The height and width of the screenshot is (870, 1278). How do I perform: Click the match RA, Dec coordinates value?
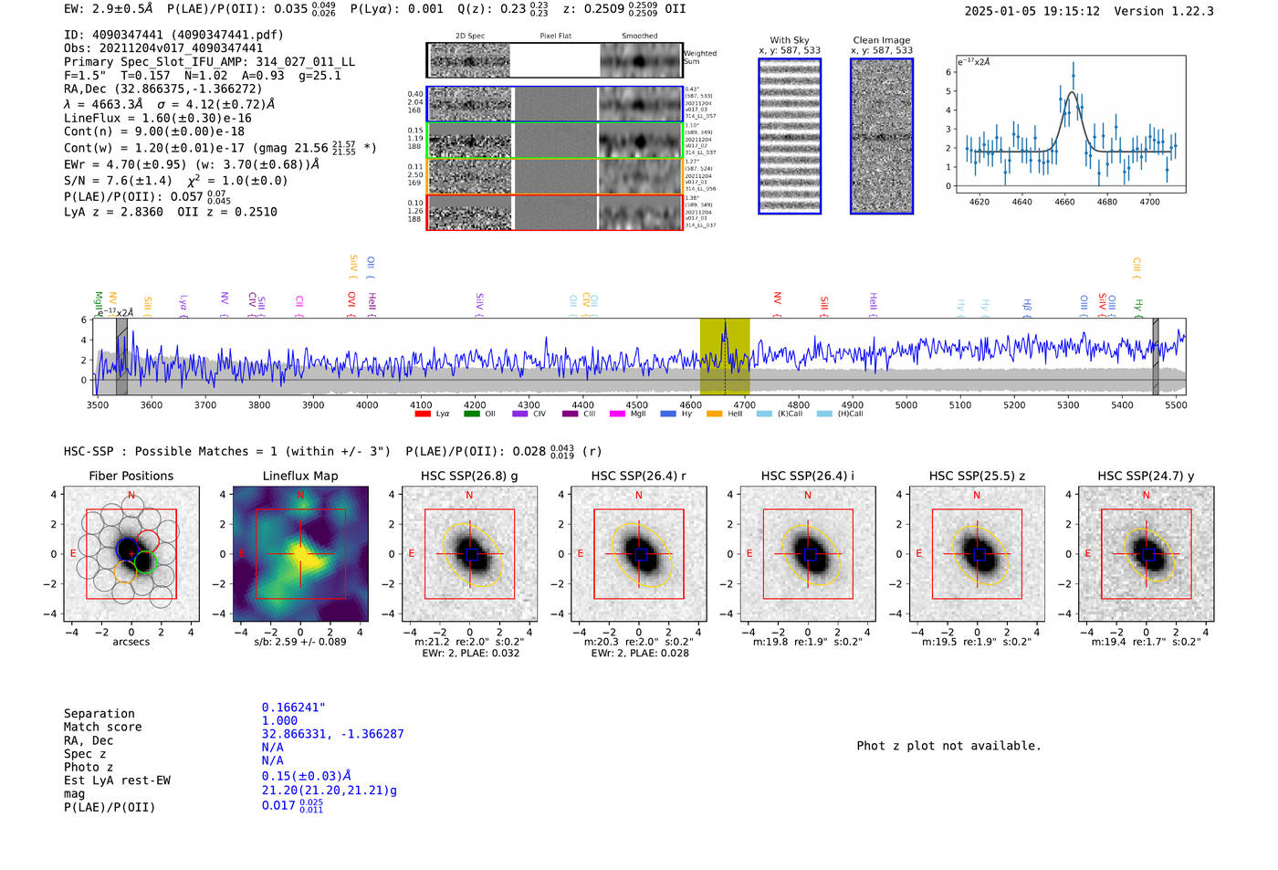pos(332,734)
